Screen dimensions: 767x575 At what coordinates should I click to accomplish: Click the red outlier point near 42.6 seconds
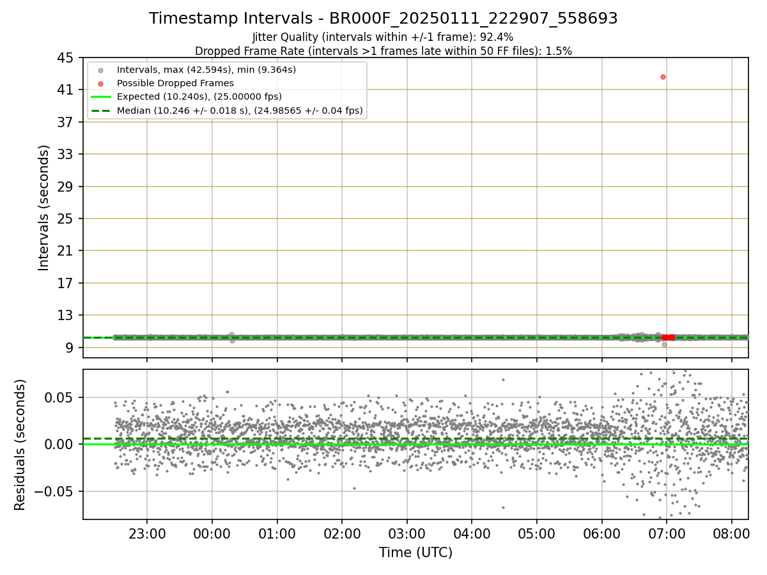[663, 77]
